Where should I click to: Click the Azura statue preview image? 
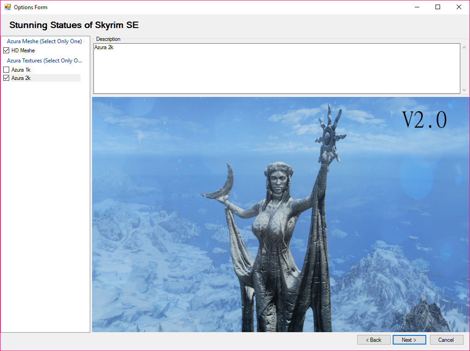[x=280, y=214]
